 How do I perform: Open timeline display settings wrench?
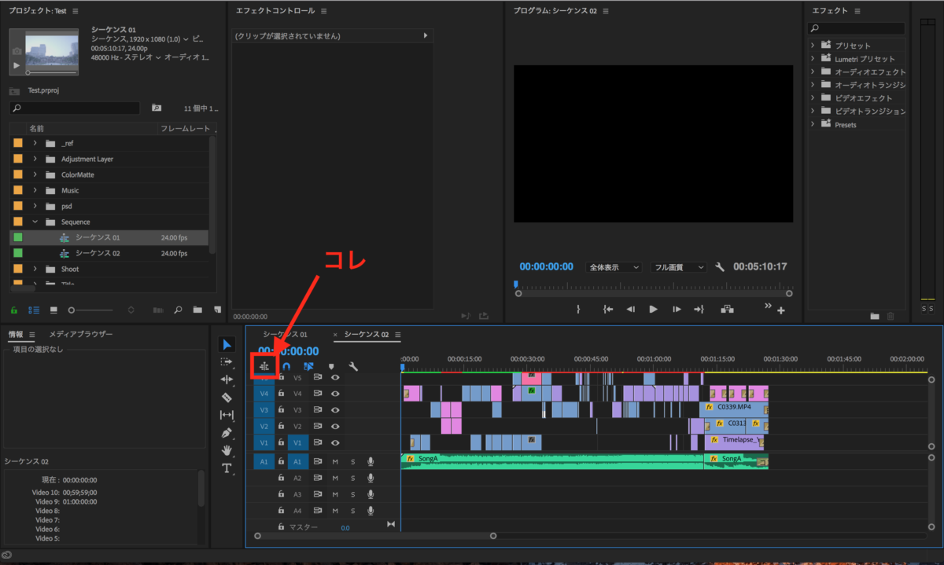click(353, 366)
